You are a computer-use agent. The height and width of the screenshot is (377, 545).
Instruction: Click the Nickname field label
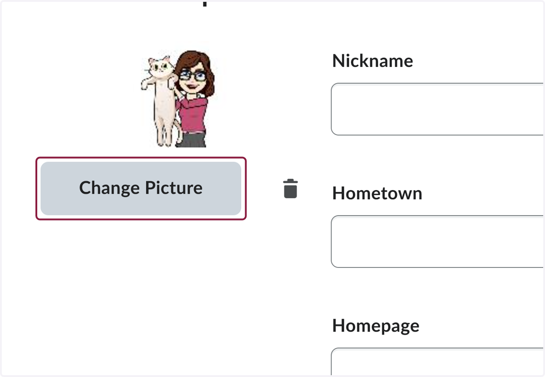[372, 60]
